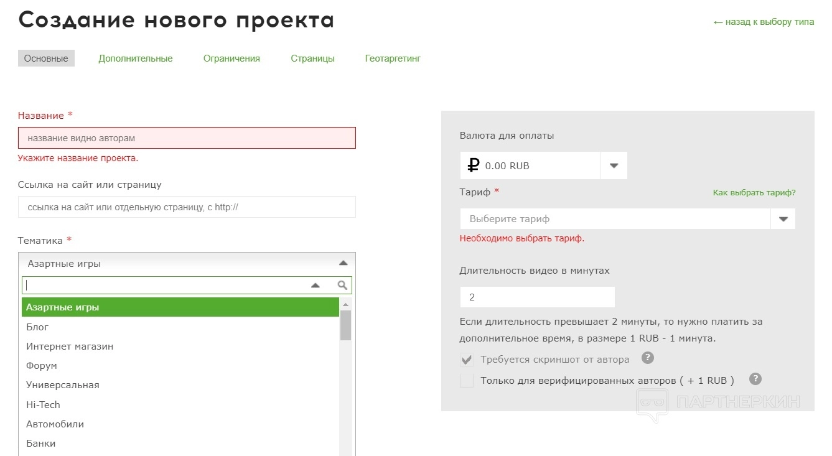Screen dimensions: 832x456
Task: Switch to the Дополнительные tab
Action: [x=135, y=58]
